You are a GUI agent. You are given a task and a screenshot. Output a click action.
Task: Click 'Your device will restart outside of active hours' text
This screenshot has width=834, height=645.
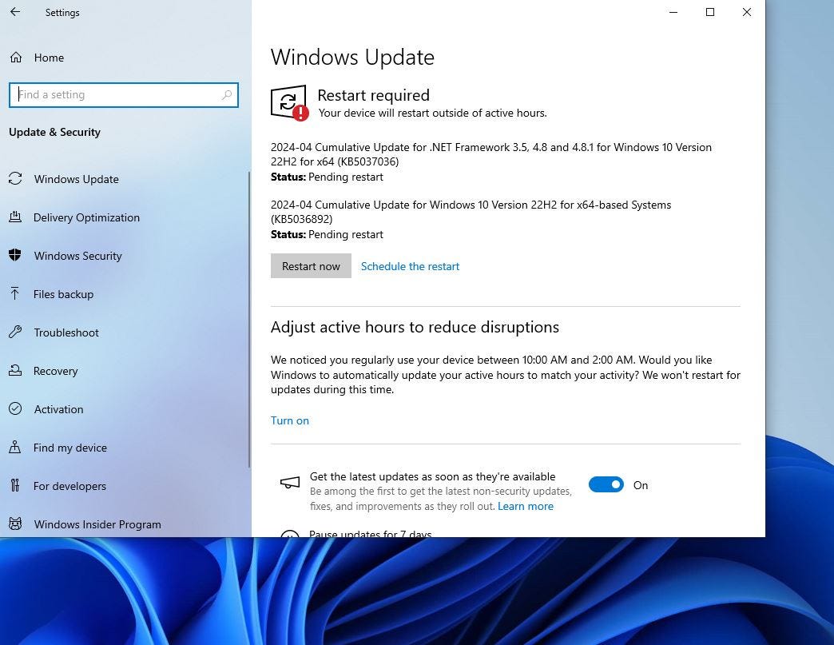click(432, 113)
